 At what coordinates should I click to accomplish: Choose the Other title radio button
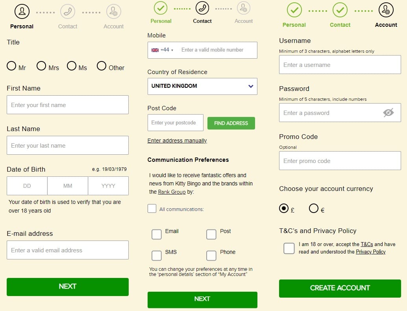click(102, 66)
